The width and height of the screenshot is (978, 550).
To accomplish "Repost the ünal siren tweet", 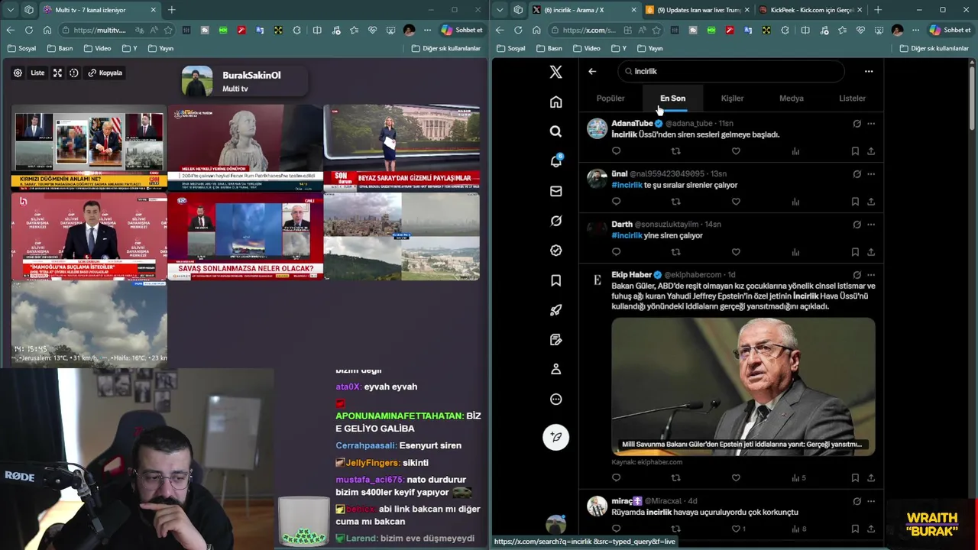I will click(675, 202).
